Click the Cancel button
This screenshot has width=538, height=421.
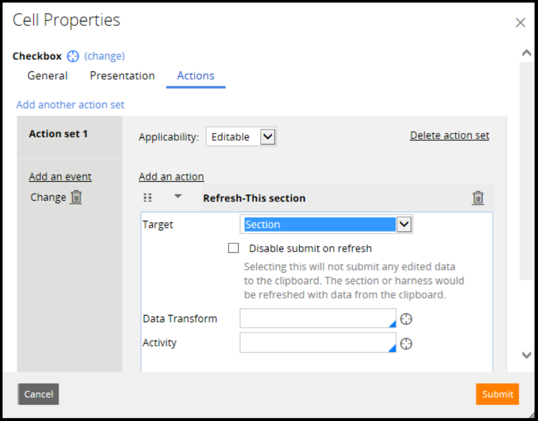[x=39, y=394]
